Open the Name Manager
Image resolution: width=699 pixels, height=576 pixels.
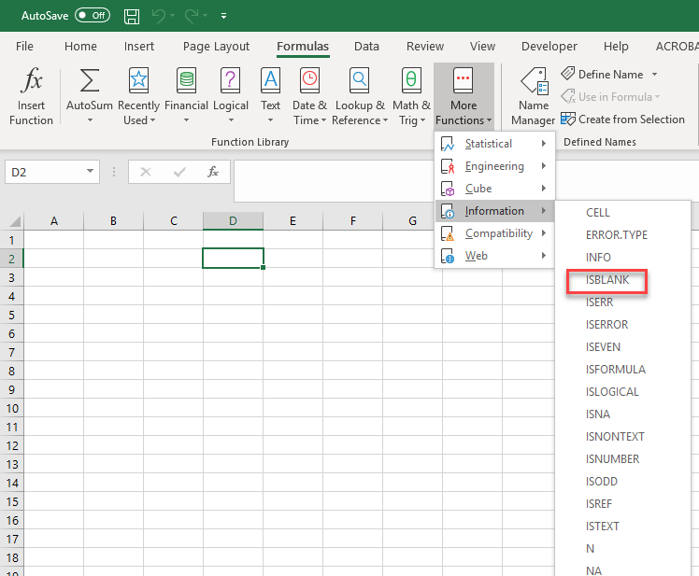click(x=533, y=97)
